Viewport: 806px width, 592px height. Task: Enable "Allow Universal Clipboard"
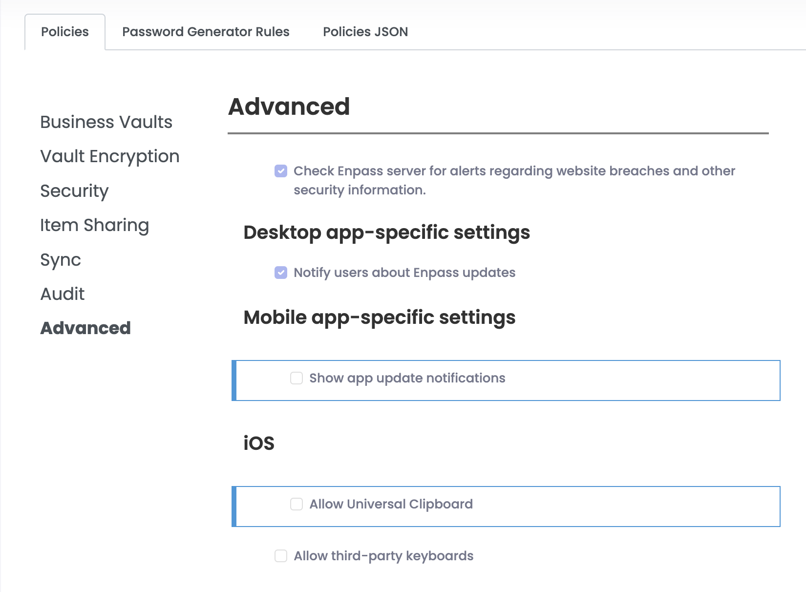tap(297, 504)
